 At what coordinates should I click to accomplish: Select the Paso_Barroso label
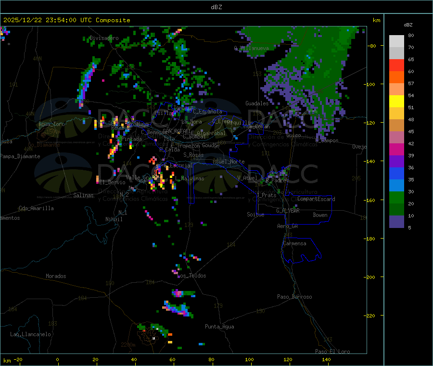click(294, 297)
